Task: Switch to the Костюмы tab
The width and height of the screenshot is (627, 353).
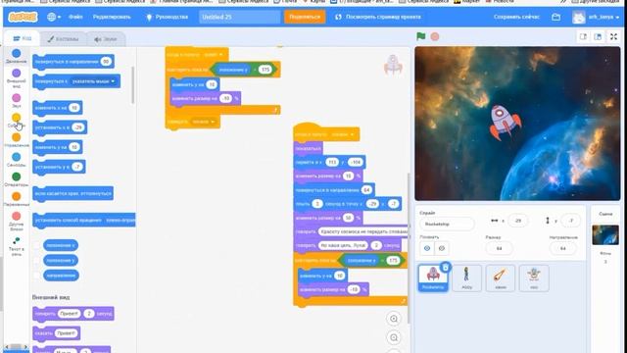Action: (63, 39)
